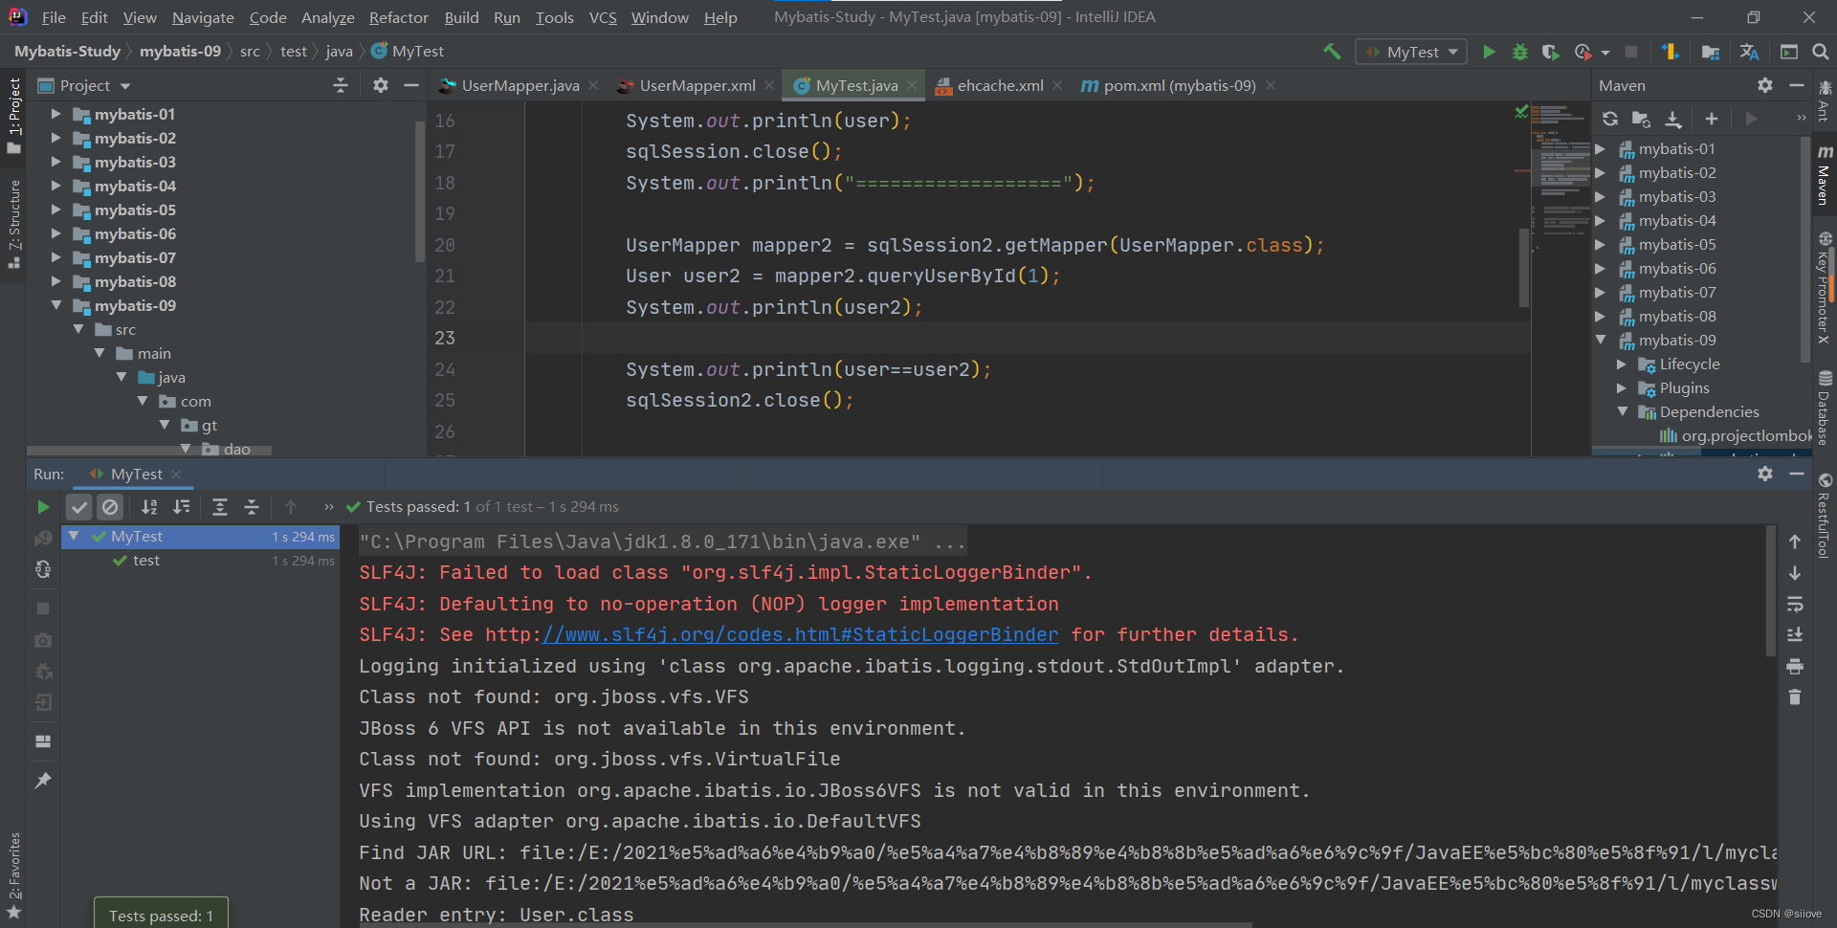Expand mybatis-01 in Project tree
This screenshot has width=1837, height=928.
click(55, 114)
